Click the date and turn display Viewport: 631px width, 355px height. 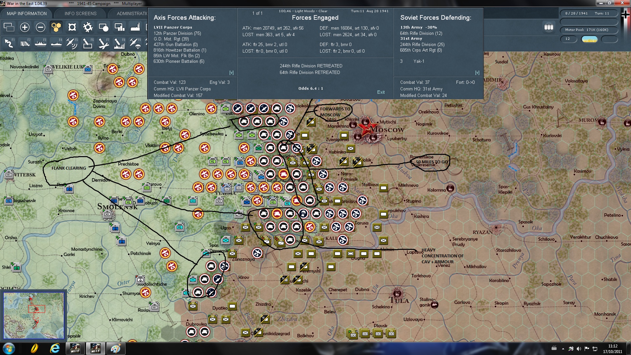click(589, 13)
